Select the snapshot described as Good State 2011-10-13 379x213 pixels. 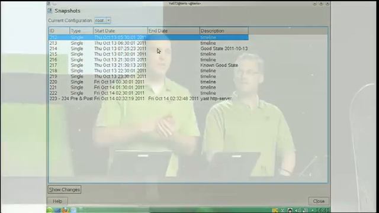tap(149, 49)
